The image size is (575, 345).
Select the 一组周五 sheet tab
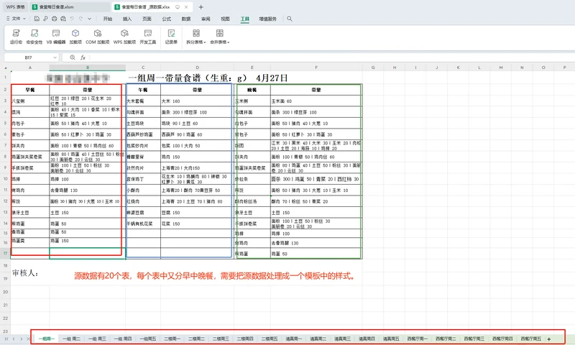(x=148, y=339)
